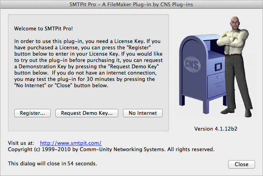Screen dimensions: 263x176
Task: Select the man with crossed arms
Action: [237, 67]
